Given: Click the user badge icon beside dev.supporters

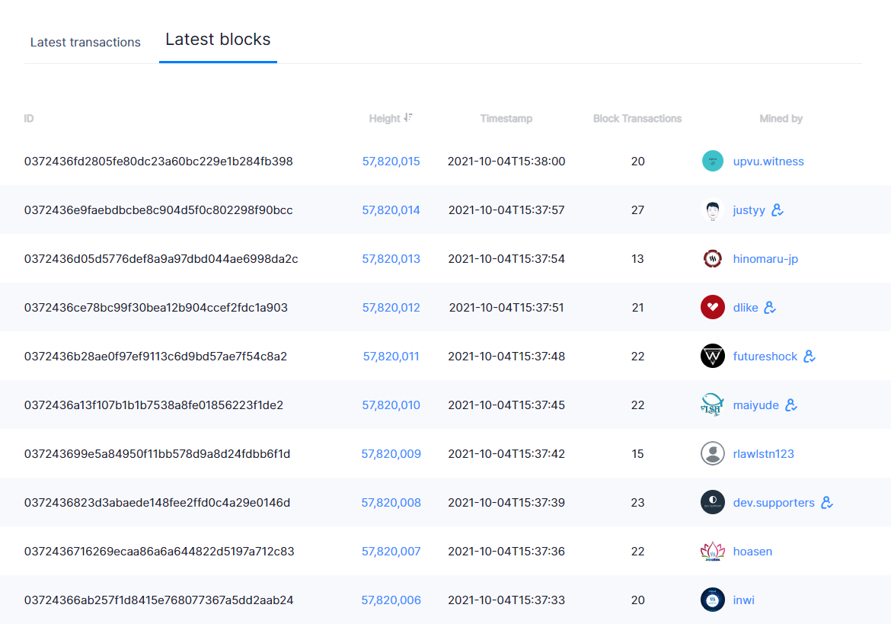Looking at the screenshot, I should (x=827, y=503).
